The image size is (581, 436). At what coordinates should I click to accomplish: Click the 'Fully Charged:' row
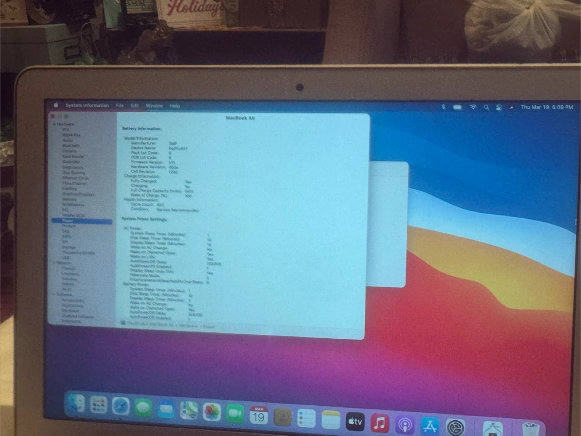[x=161, y=181]
